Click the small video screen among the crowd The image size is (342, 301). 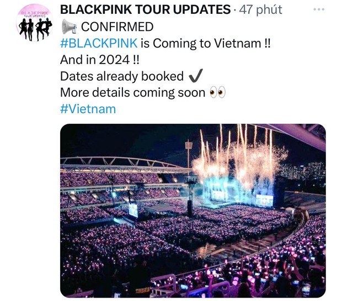point(133,210)
